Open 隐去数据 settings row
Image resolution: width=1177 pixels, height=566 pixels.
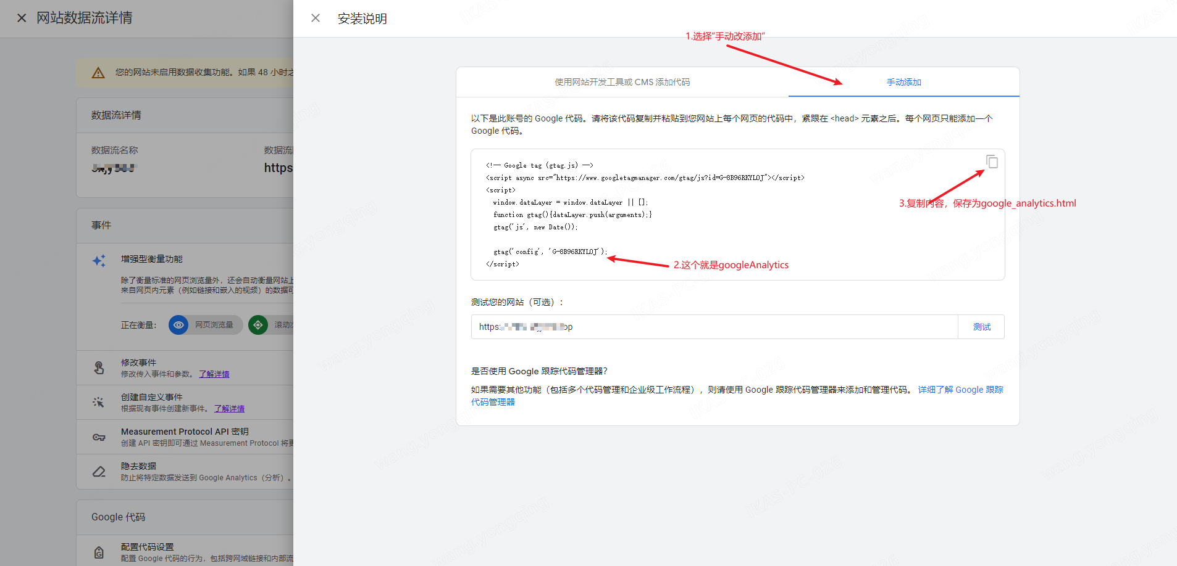[185, 472]
